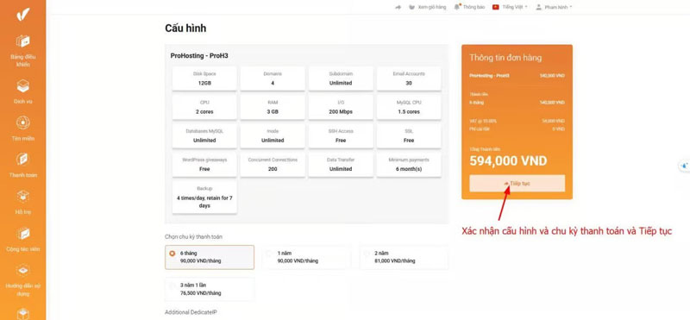Viewport: 690px width, 320px height.
Task: Open the Hỗ trợ support icon
Action: [x=23, y=197]
